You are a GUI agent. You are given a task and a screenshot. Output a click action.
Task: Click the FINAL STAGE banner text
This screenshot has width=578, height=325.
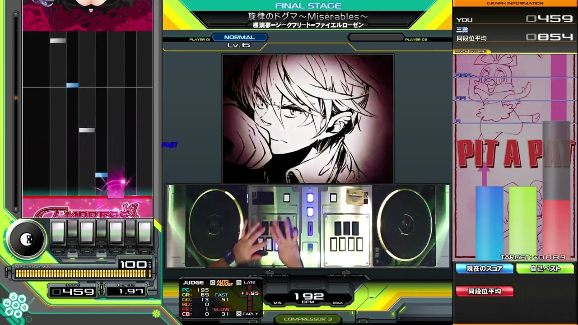(308, 6)
